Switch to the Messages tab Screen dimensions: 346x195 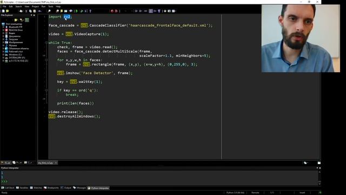tap(79, 188)
